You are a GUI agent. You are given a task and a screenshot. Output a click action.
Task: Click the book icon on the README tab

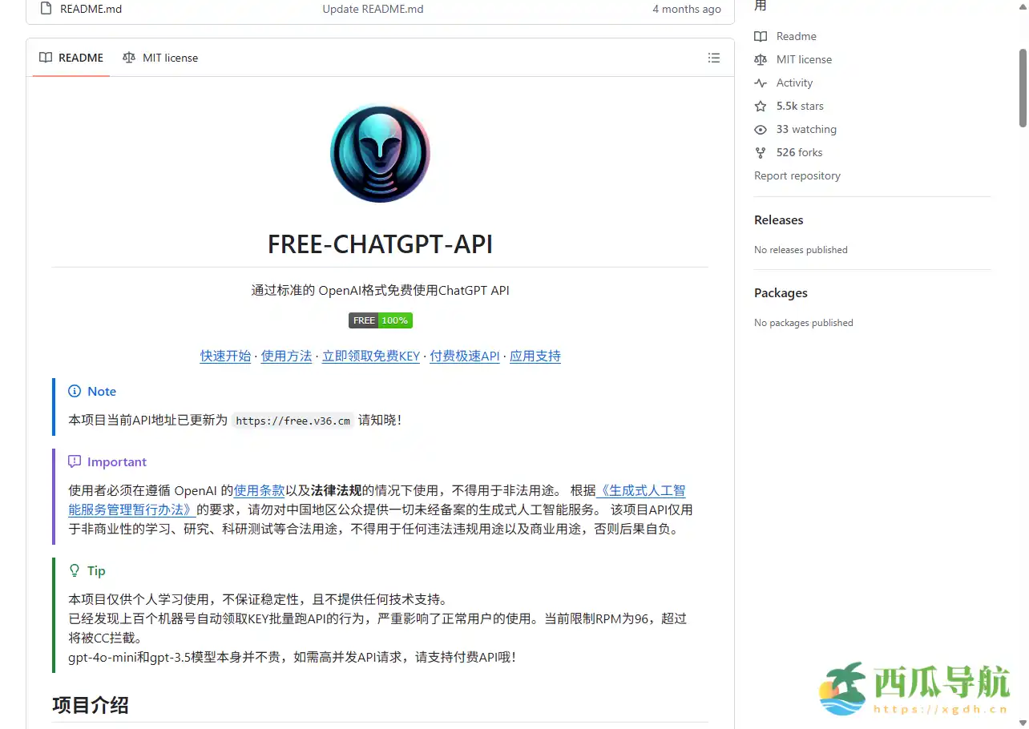pyautogui.click(x=45, y=58)
